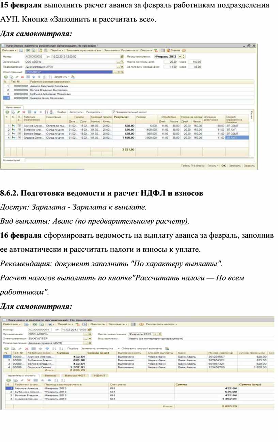Open Перейти dropdown in accrual window toolbar

(x=56, y=50)
